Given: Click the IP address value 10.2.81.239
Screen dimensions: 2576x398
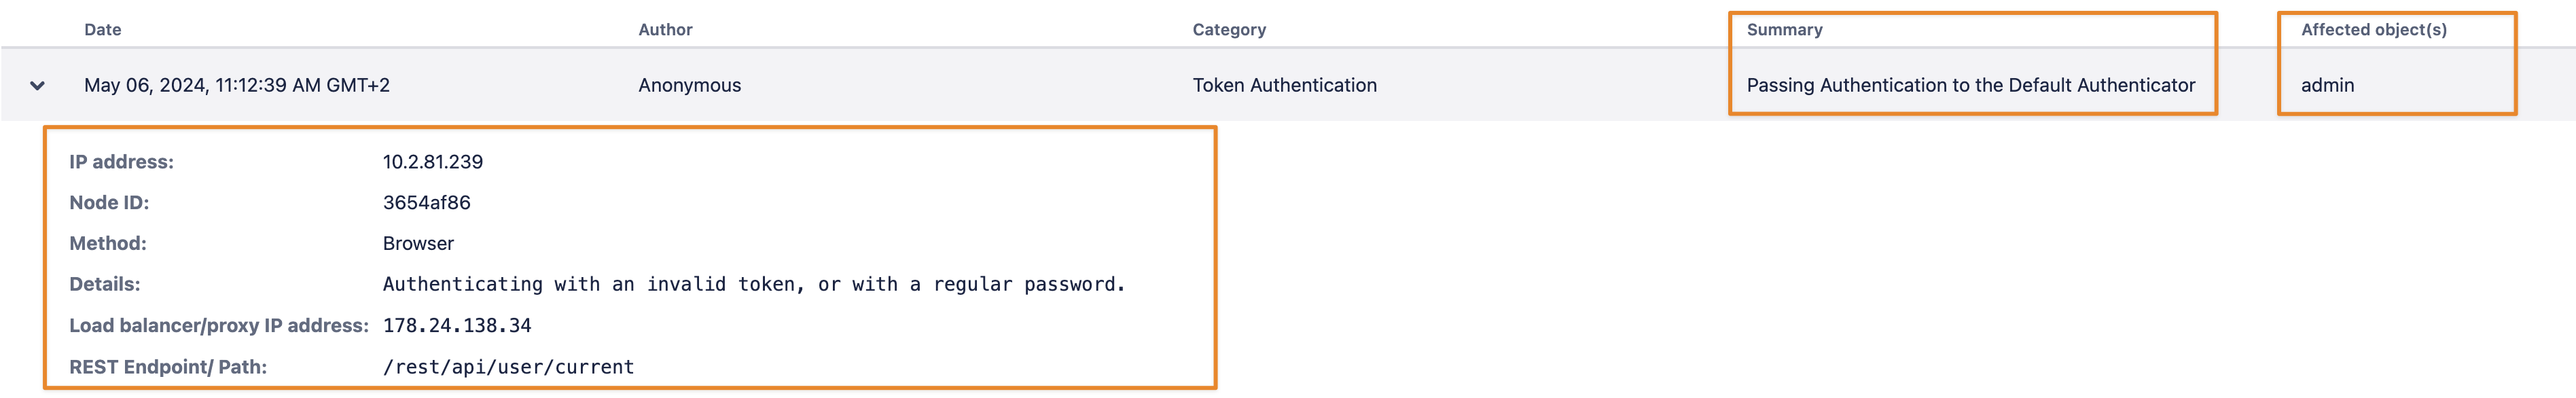Looking at the screenshot, I should point(432,162).
